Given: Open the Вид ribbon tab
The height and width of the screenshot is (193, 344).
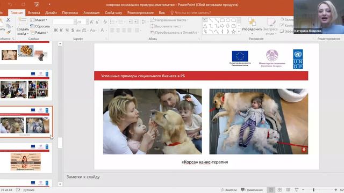Looking at the screenshot, I should [x=162, y=13].
